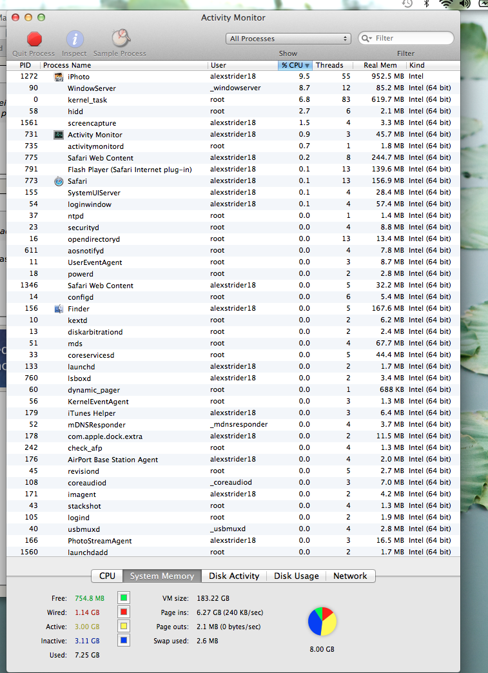Click the red Wired memory color swatch
488x673 pixels.
(124, 612)
